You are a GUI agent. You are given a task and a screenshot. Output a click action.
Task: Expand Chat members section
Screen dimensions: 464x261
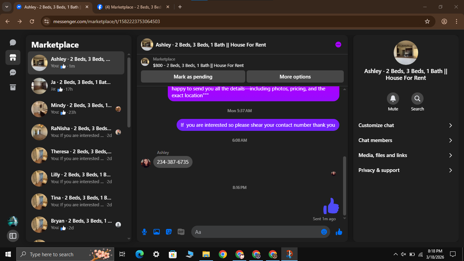point(406,140)
